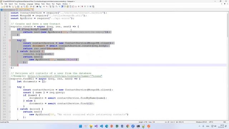Open the File menu

point(2,4)
